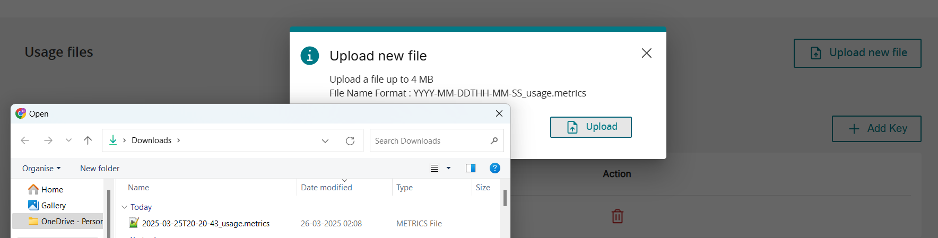
Task: Open the recent locations dropdown
Action: click(x=68, y=140)
